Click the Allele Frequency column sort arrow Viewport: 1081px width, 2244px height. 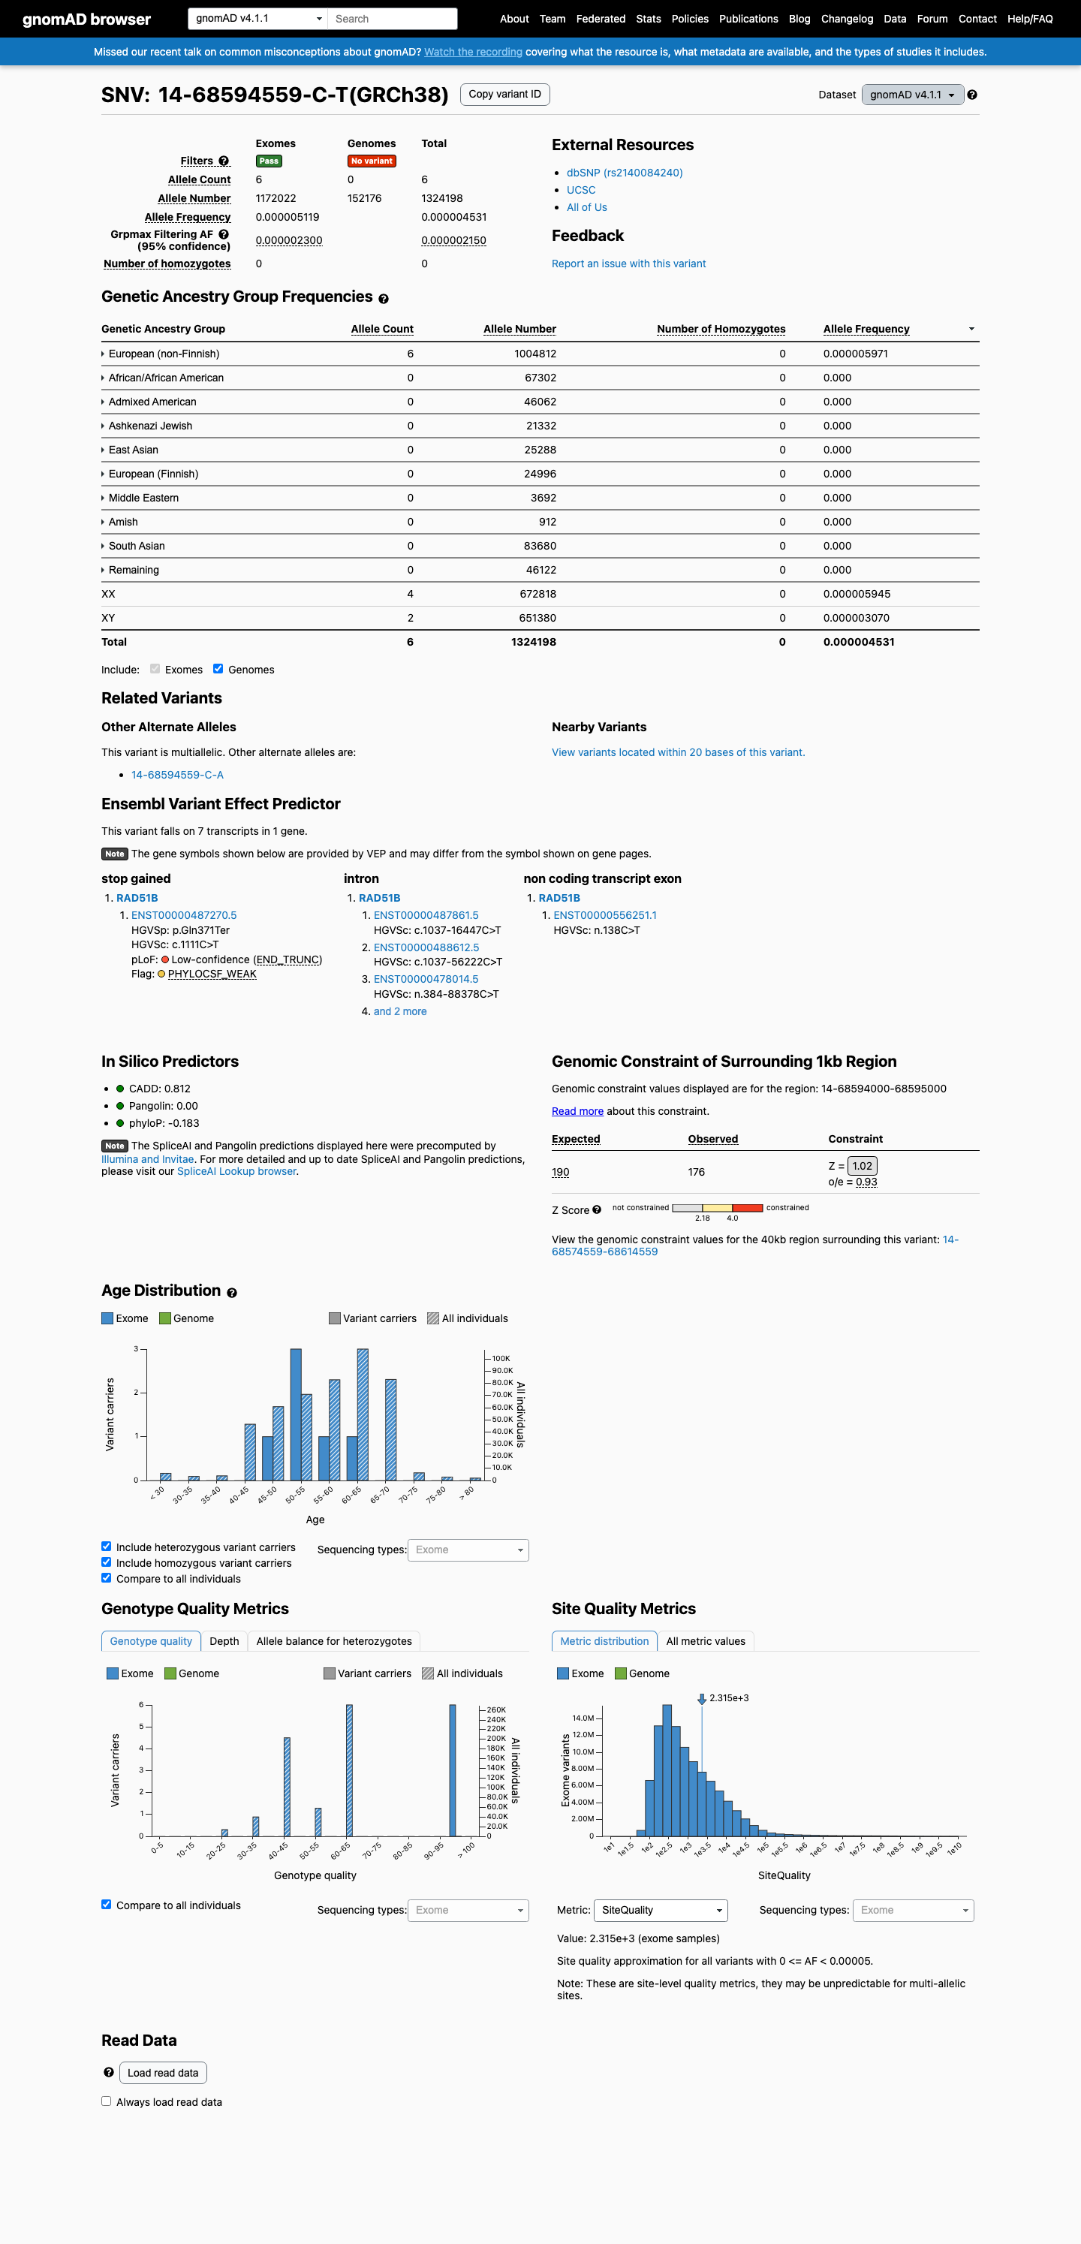point(971,330)
